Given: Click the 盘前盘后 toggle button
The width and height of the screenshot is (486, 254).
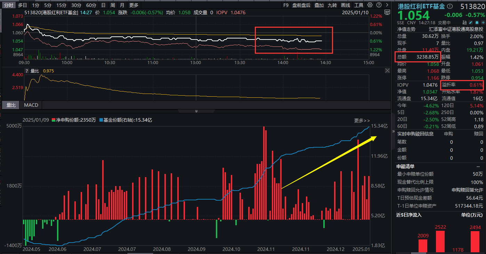Looking at the screenshot, I should [x=301, y=5].
